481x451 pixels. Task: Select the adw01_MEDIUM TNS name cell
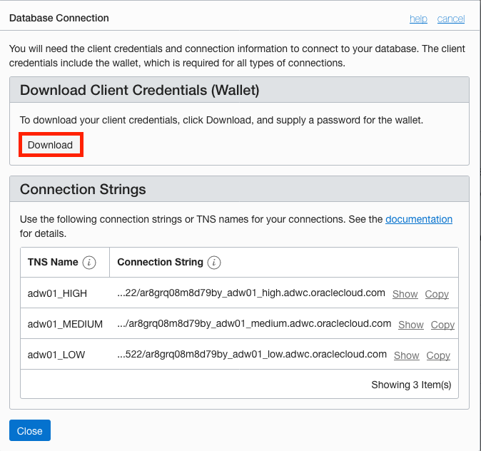point(65,324)
